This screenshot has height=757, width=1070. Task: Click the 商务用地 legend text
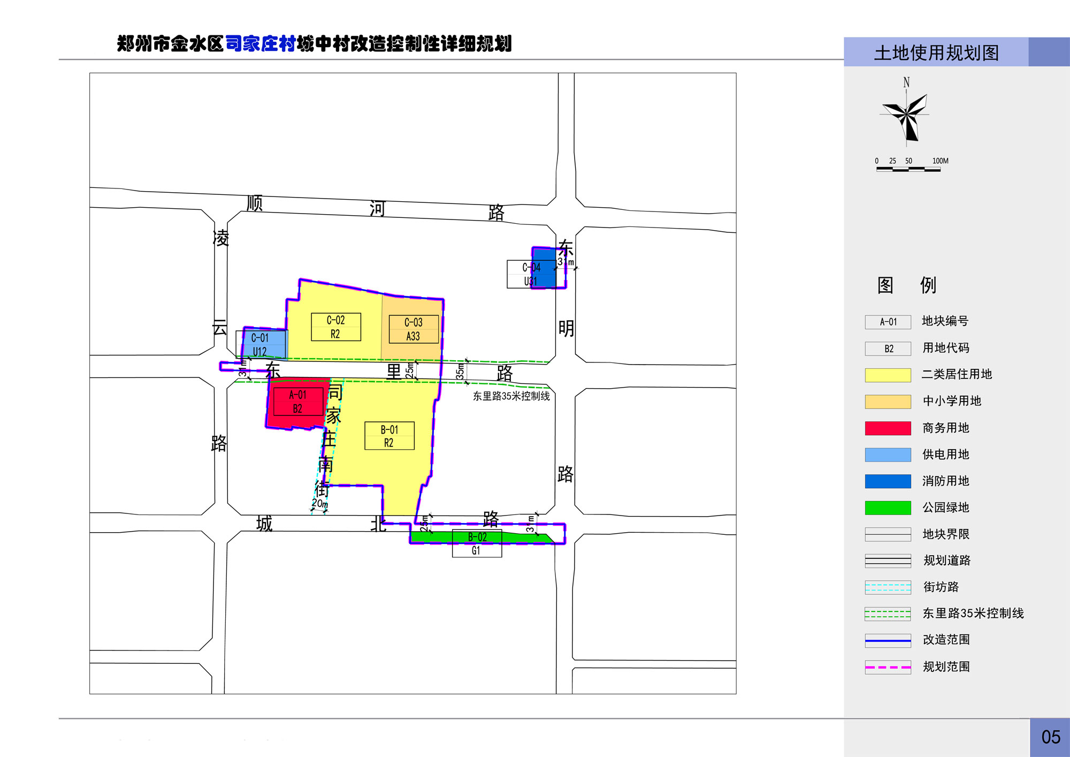coord(946,428)
